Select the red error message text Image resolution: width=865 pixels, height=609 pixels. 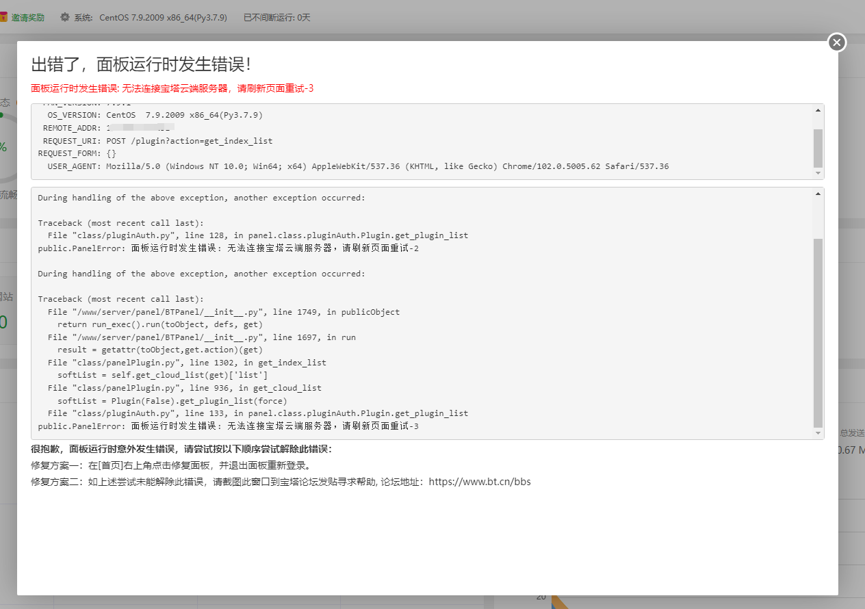click(x=171, y=88)
